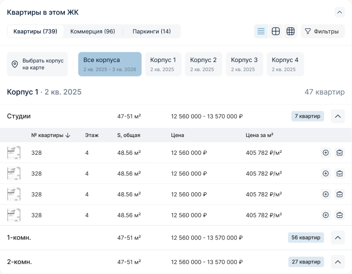Click 47-51 м² in the Студии row
Viewport: 352px width, 274px height.
coord(129,116)
